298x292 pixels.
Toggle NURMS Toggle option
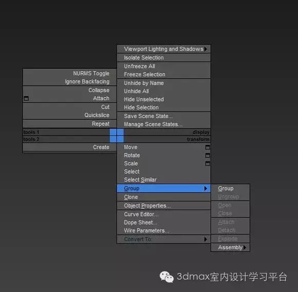click(69, 74)
